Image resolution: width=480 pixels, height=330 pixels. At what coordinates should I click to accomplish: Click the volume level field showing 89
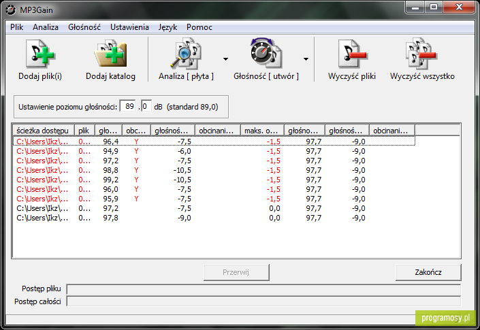127,106
